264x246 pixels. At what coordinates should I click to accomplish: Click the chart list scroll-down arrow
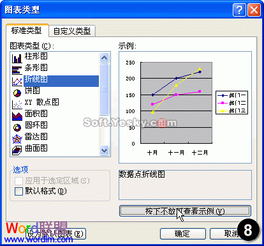104,151
